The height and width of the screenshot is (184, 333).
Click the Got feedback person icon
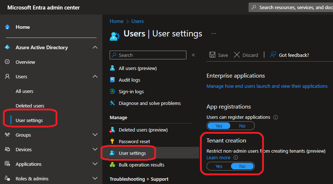pos(273,55)
